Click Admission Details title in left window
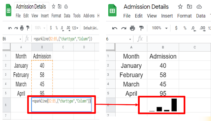211x121 pixels. 31,7
